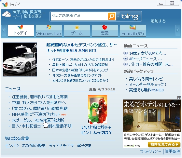Open the メールを一括チェック link
The height and width of the screenshot is (158, 182).
(147, 85)
